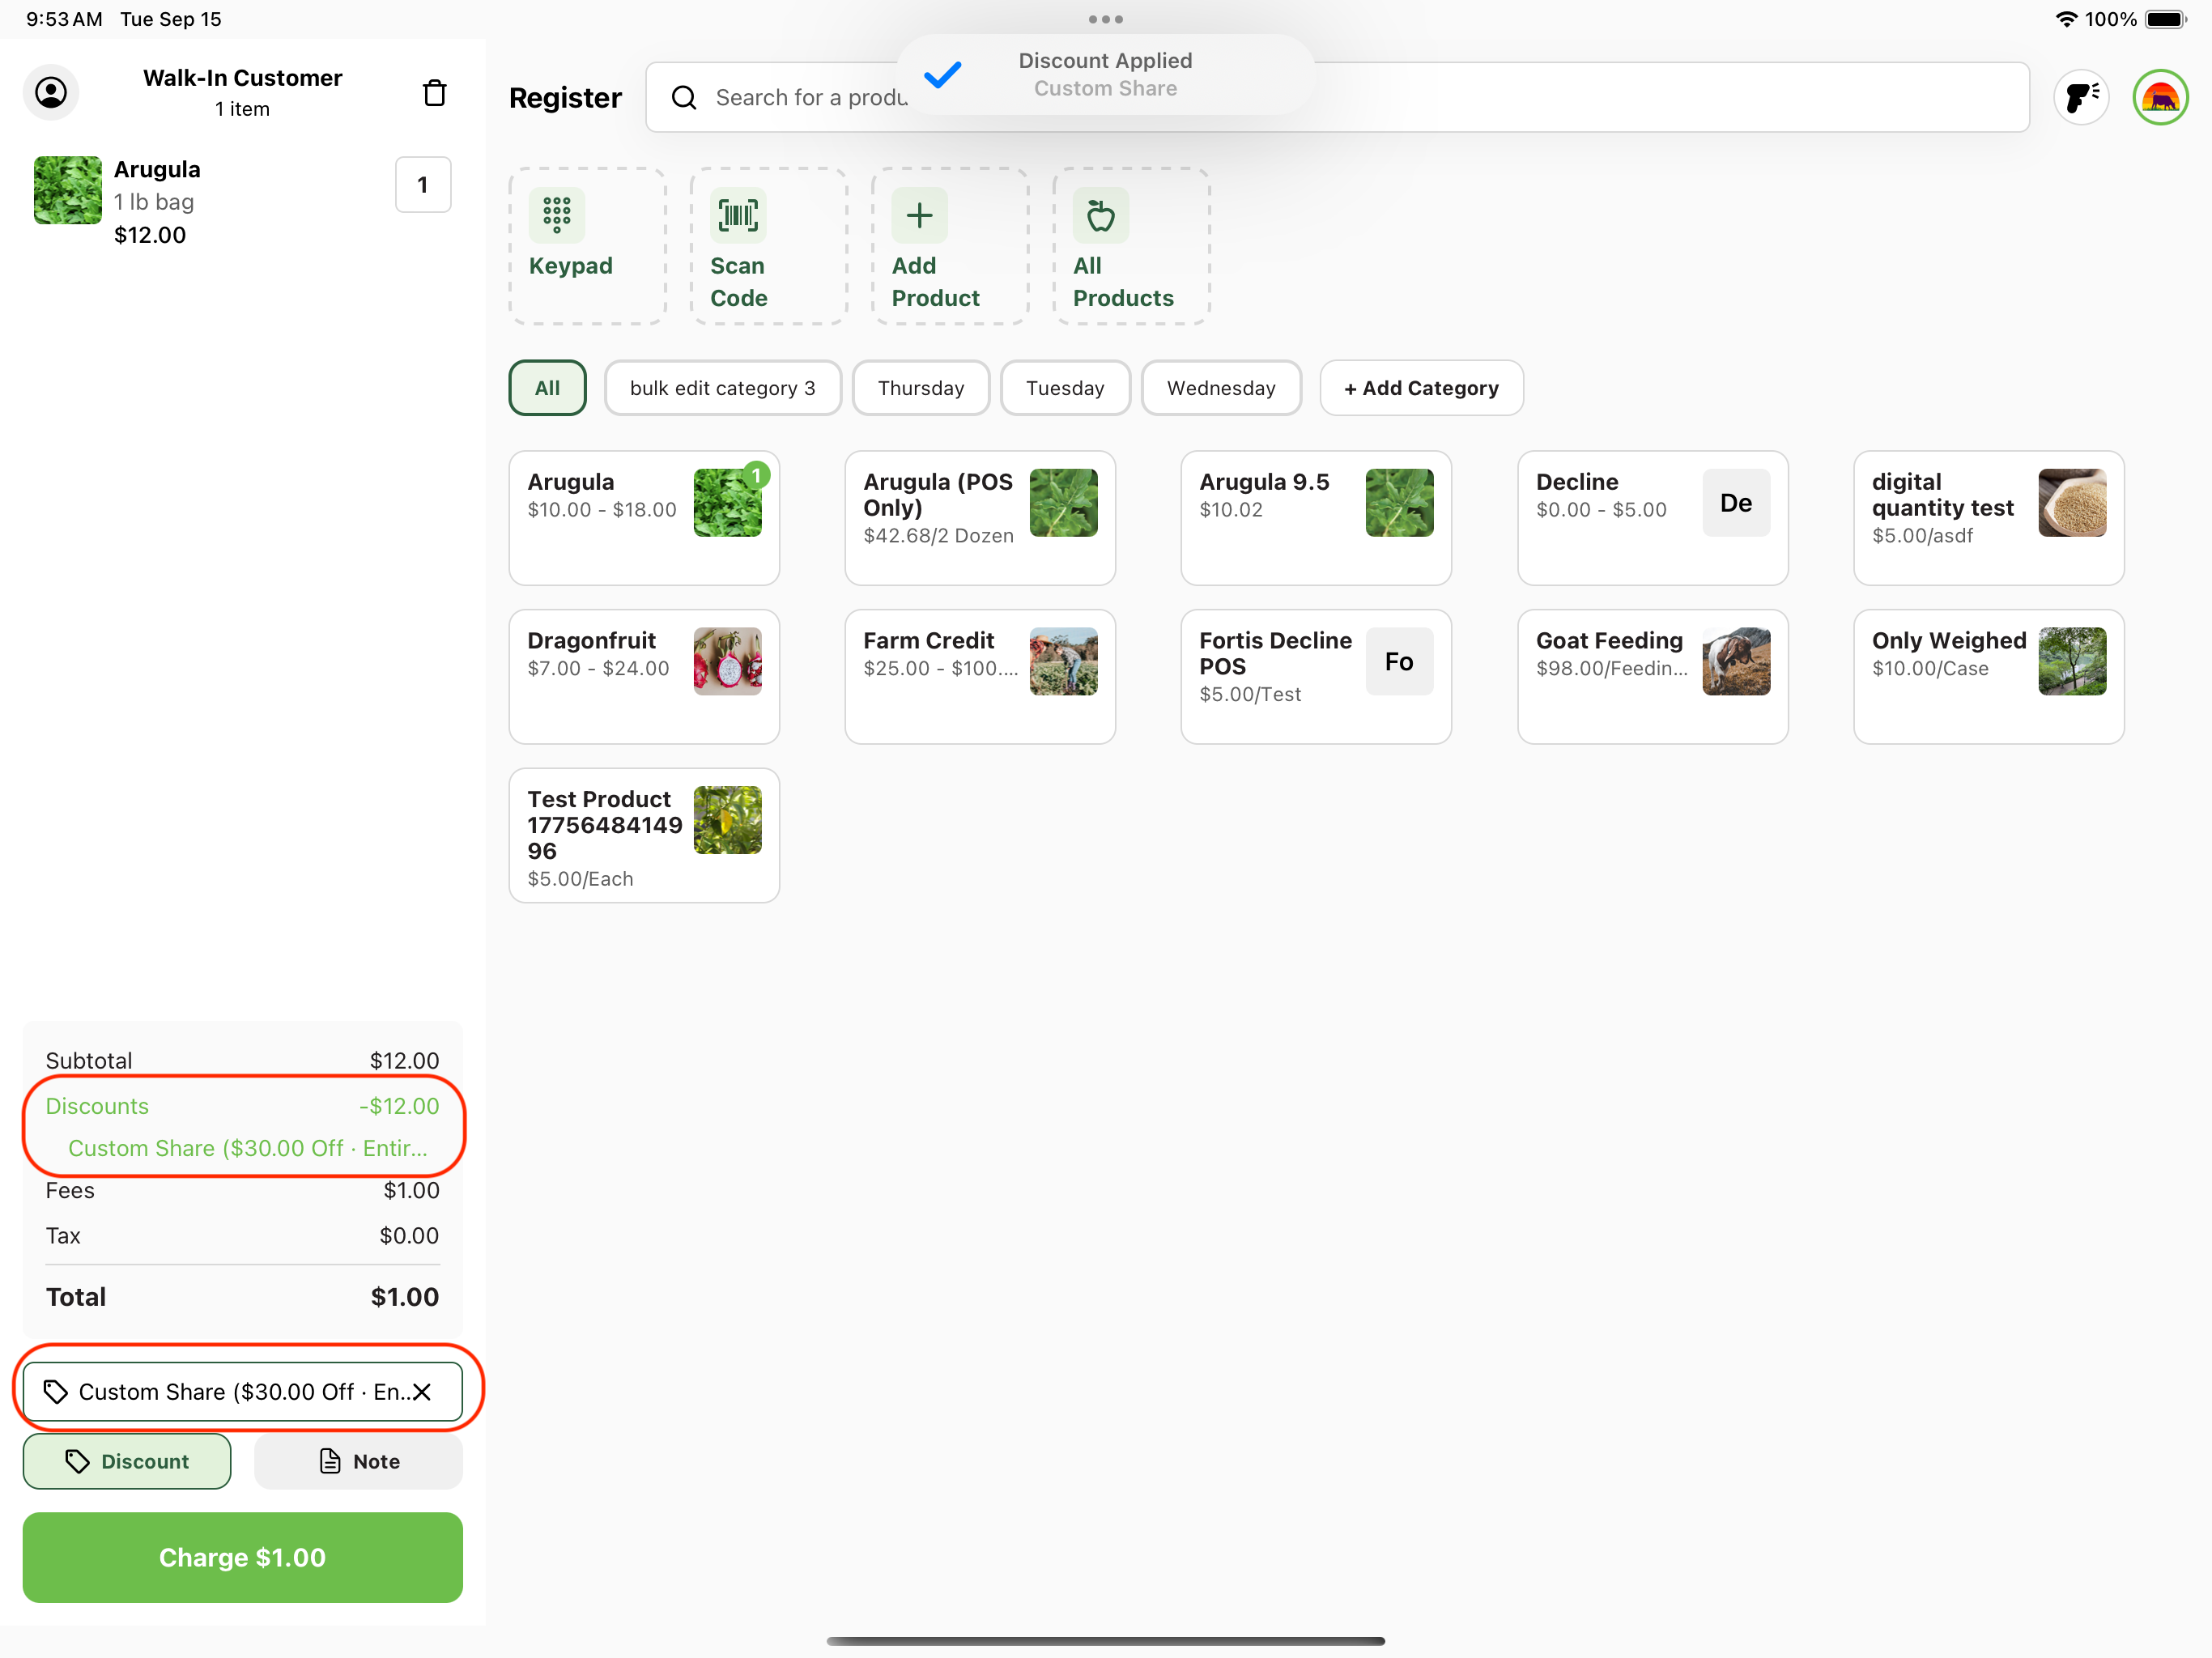The image size is (2212, 1658).
Task: Tap the Arugula cart item thumbnail
Action: click(68, 190)
